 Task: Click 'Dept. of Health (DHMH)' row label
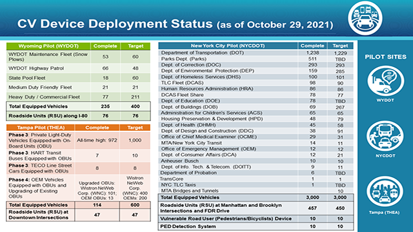[188, 124]
